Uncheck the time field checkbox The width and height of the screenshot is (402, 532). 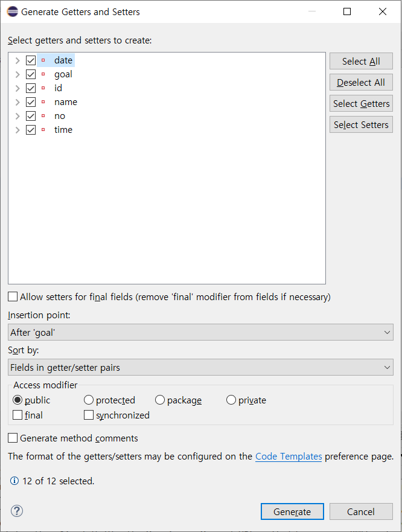(31, 130)
